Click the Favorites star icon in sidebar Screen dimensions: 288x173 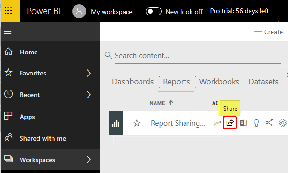(x=8, y=73)
